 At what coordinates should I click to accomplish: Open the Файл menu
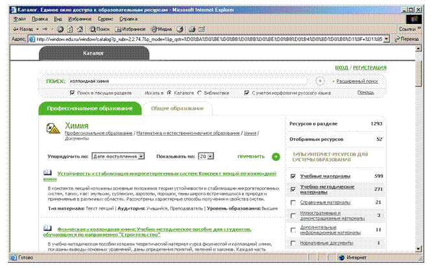pos(19,19)
